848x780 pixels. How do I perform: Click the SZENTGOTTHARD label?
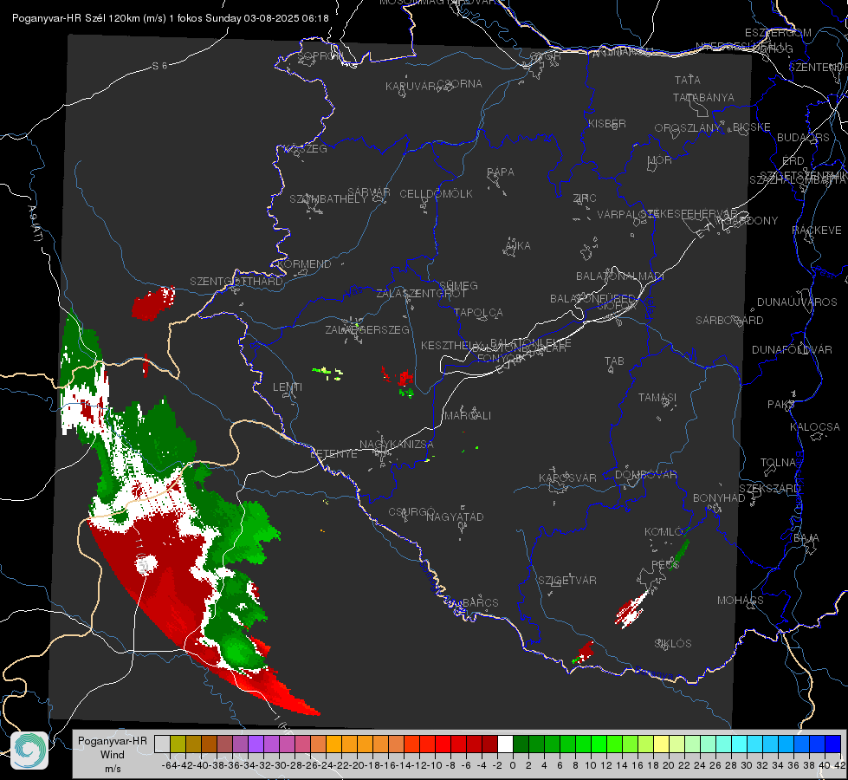coord(236,281)
